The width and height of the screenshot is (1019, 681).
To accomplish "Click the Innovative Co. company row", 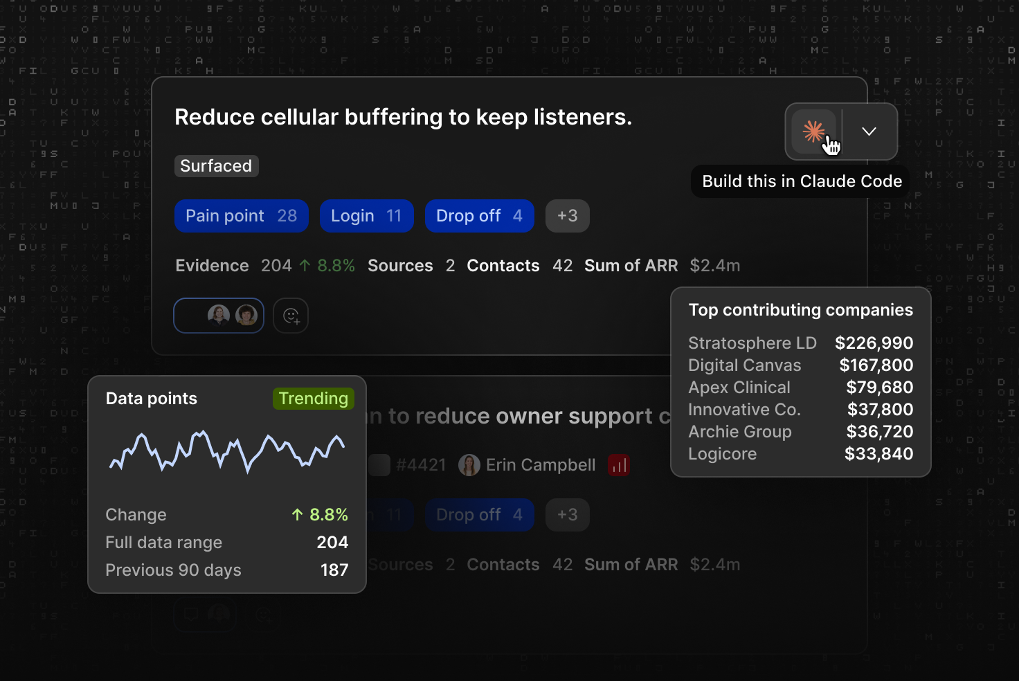I will [x=801, y=410].
